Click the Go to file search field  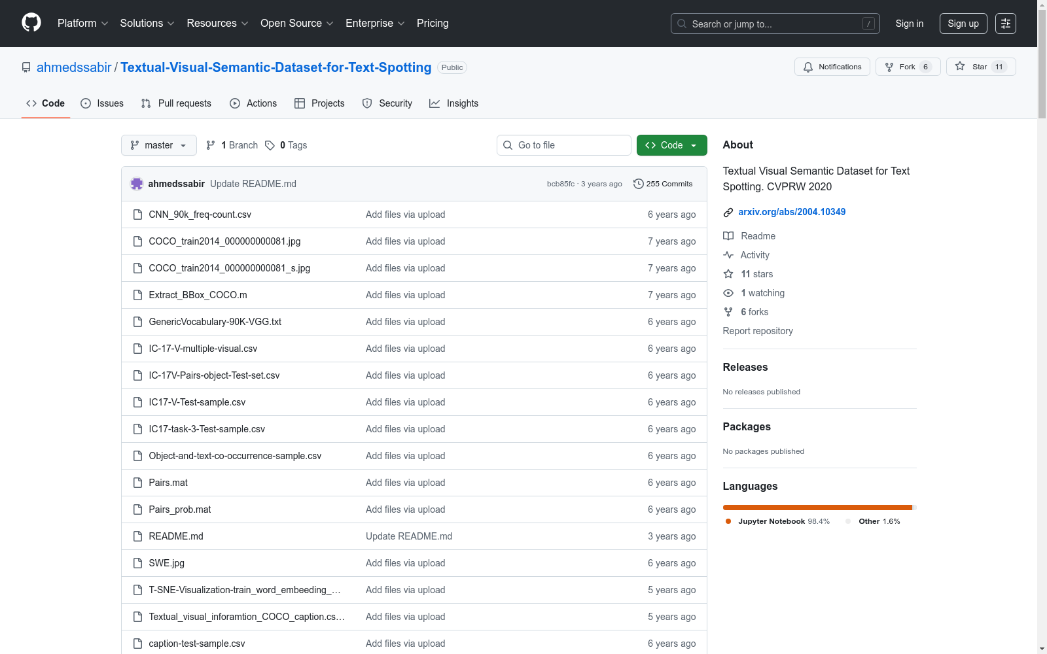click(564, 145)
